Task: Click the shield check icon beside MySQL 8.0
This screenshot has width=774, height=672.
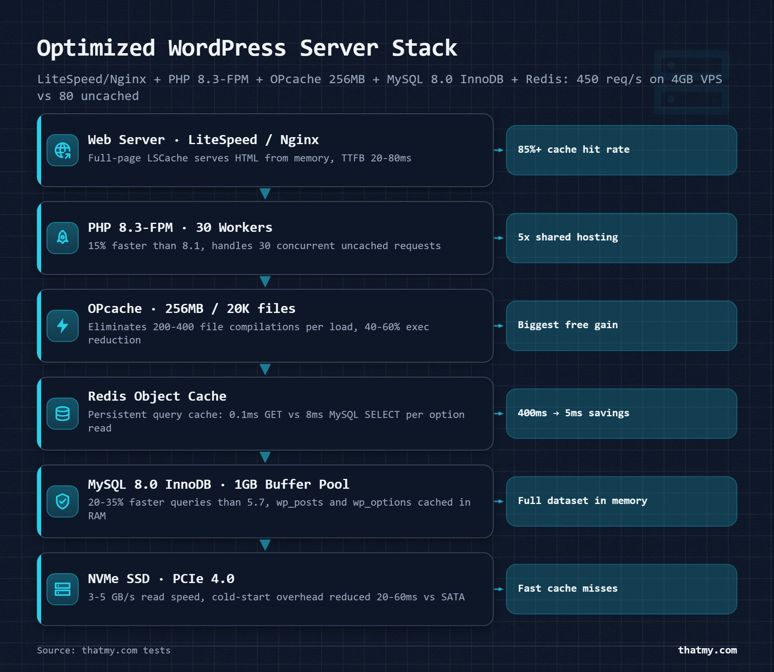Action: (63, 501)
